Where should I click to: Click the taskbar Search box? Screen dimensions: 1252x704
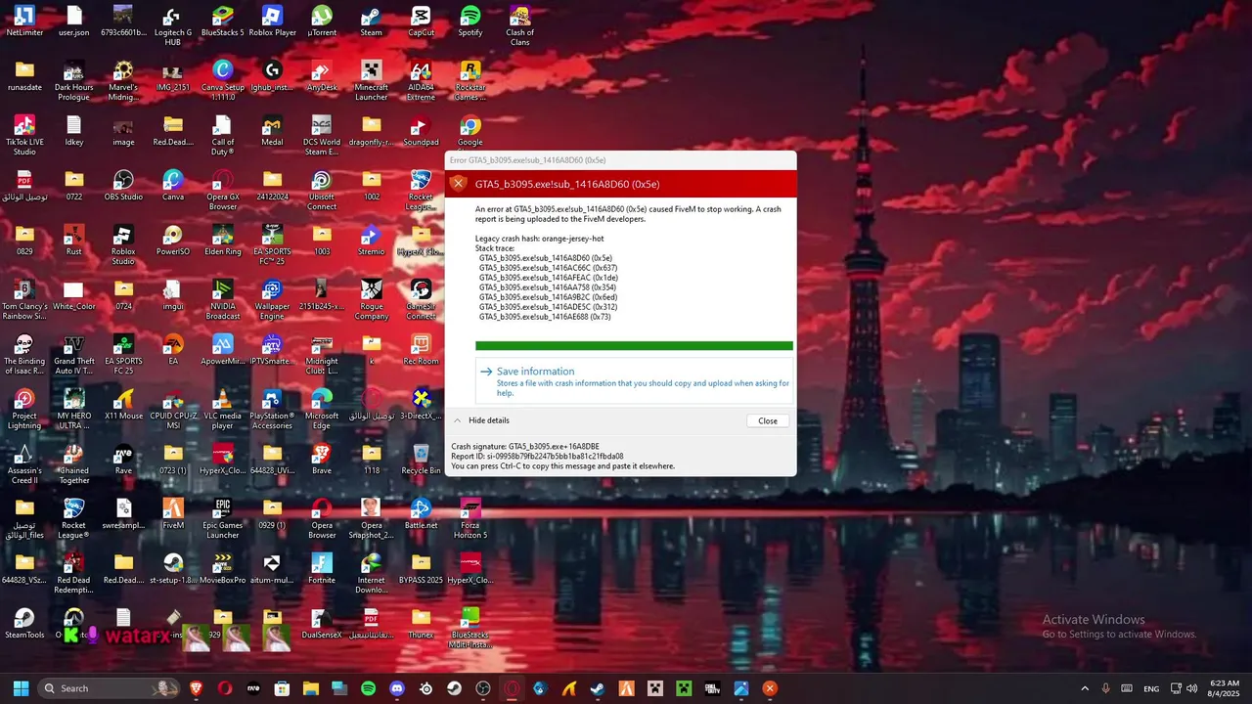[110, 688]
